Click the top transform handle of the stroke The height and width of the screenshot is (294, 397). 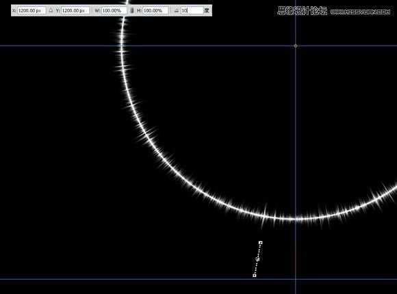tap(261, 243)
